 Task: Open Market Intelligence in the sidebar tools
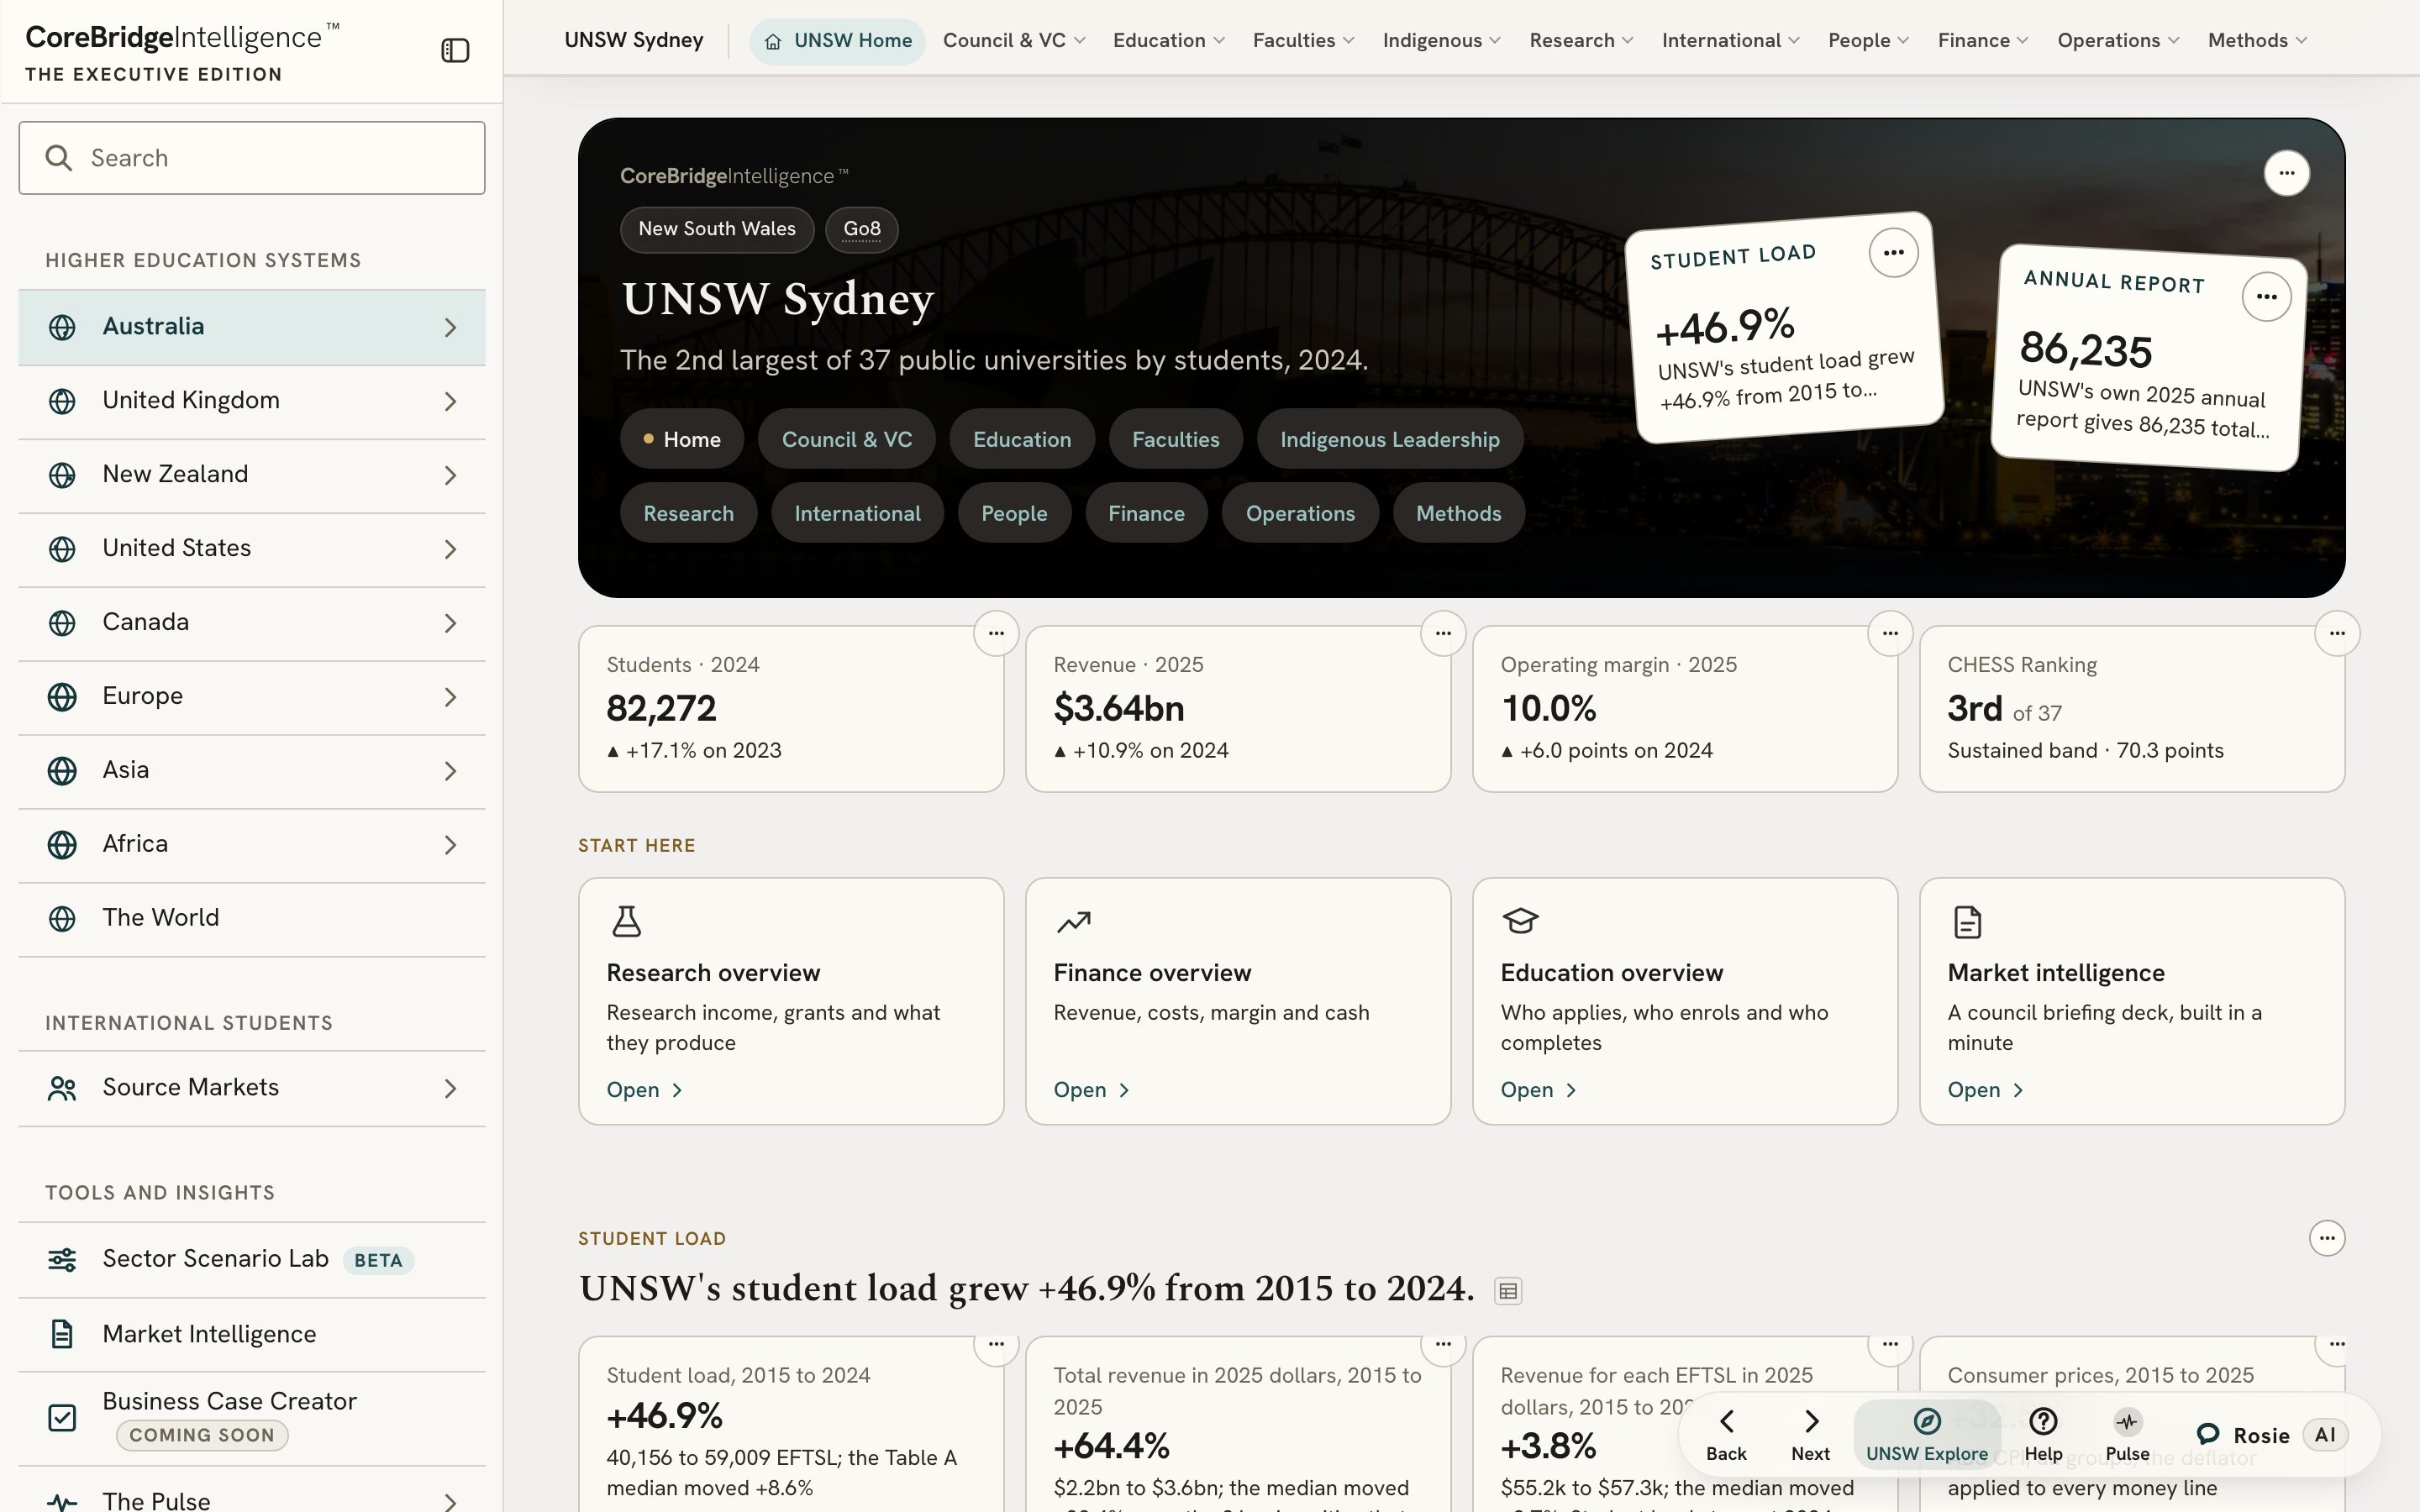pos(252,1334)
